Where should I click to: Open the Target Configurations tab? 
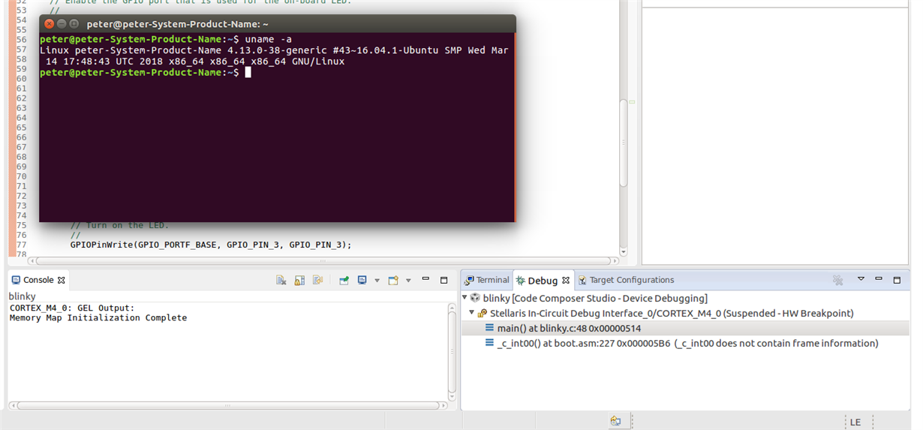pos(627,280)
